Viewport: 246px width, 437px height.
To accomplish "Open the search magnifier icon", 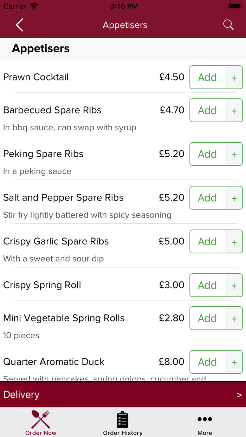I will (x=228, y=25).
